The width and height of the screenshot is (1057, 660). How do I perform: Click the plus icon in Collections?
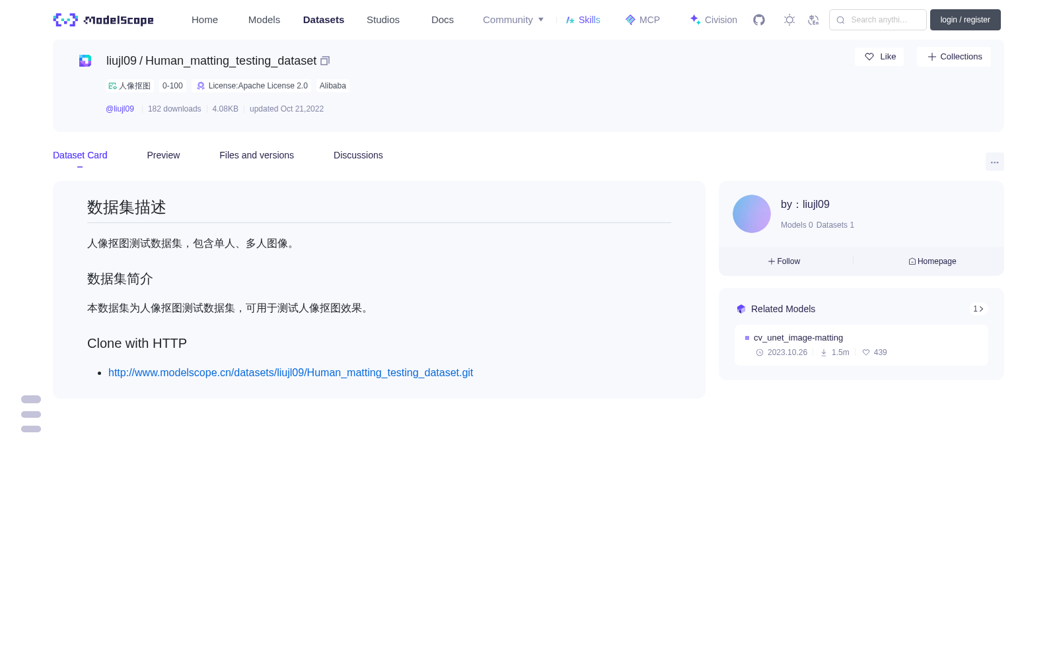(x=932, y=57)
